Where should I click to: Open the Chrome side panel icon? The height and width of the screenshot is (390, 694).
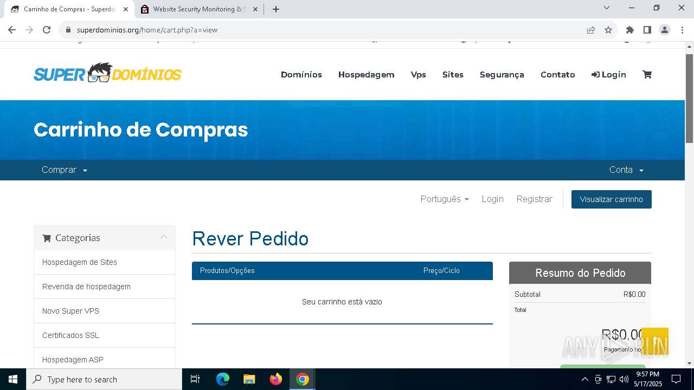[x=647, y=30]
